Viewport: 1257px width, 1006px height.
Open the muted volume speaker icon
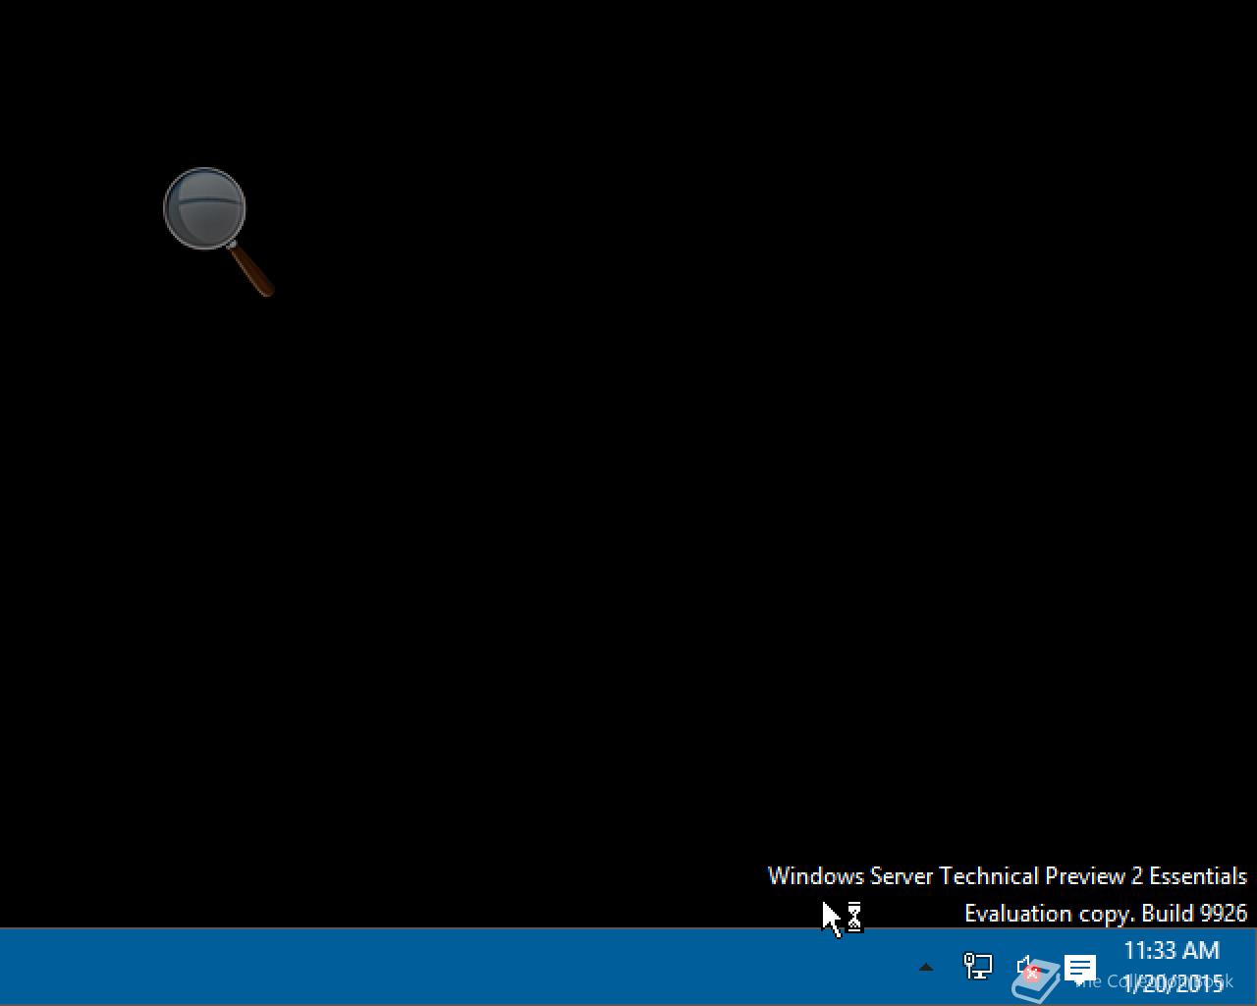click(x=1027, y=969)
